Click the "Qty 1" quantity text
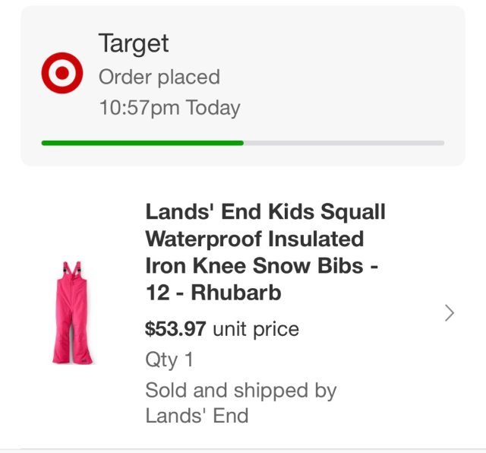486x453 pixels. coord(169,359)
